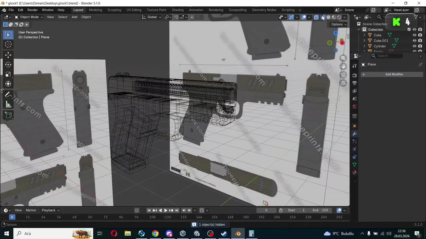This screenshot has width=426, height=239.
Task: Select the Transform tool
Action: 8,84
